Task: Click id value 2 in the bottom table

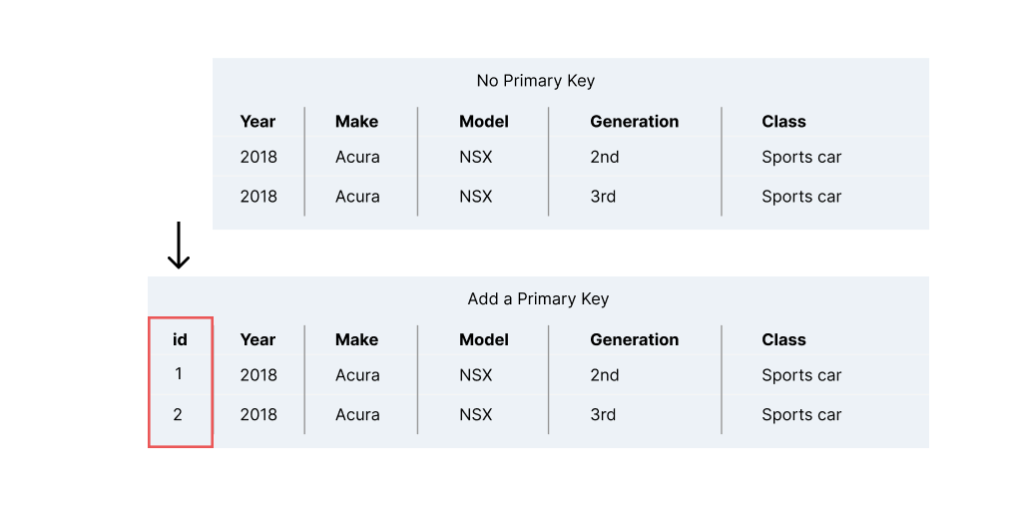Action: click(x=178, y=414)
